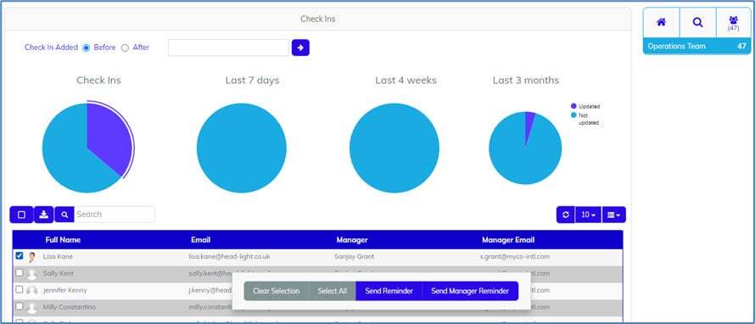This screenshot has width=755, height=324.
Task: Click Milly Constantino's avatar placeholder
Action: click(31, 308)
